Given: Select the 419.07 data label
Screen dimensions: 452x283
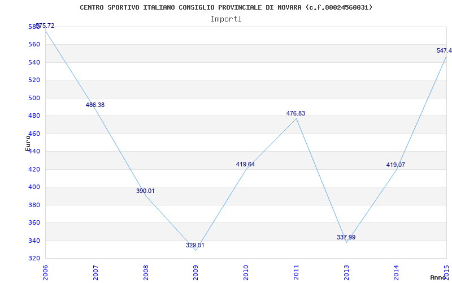Looking at the screenshot, I should pos(396,165).
